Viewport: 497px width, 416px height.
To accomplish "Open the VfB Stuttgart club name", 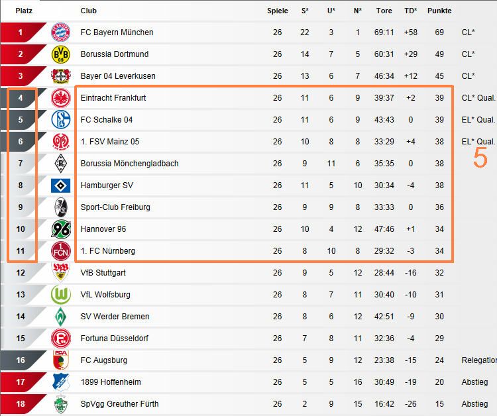I will (103, 273).
